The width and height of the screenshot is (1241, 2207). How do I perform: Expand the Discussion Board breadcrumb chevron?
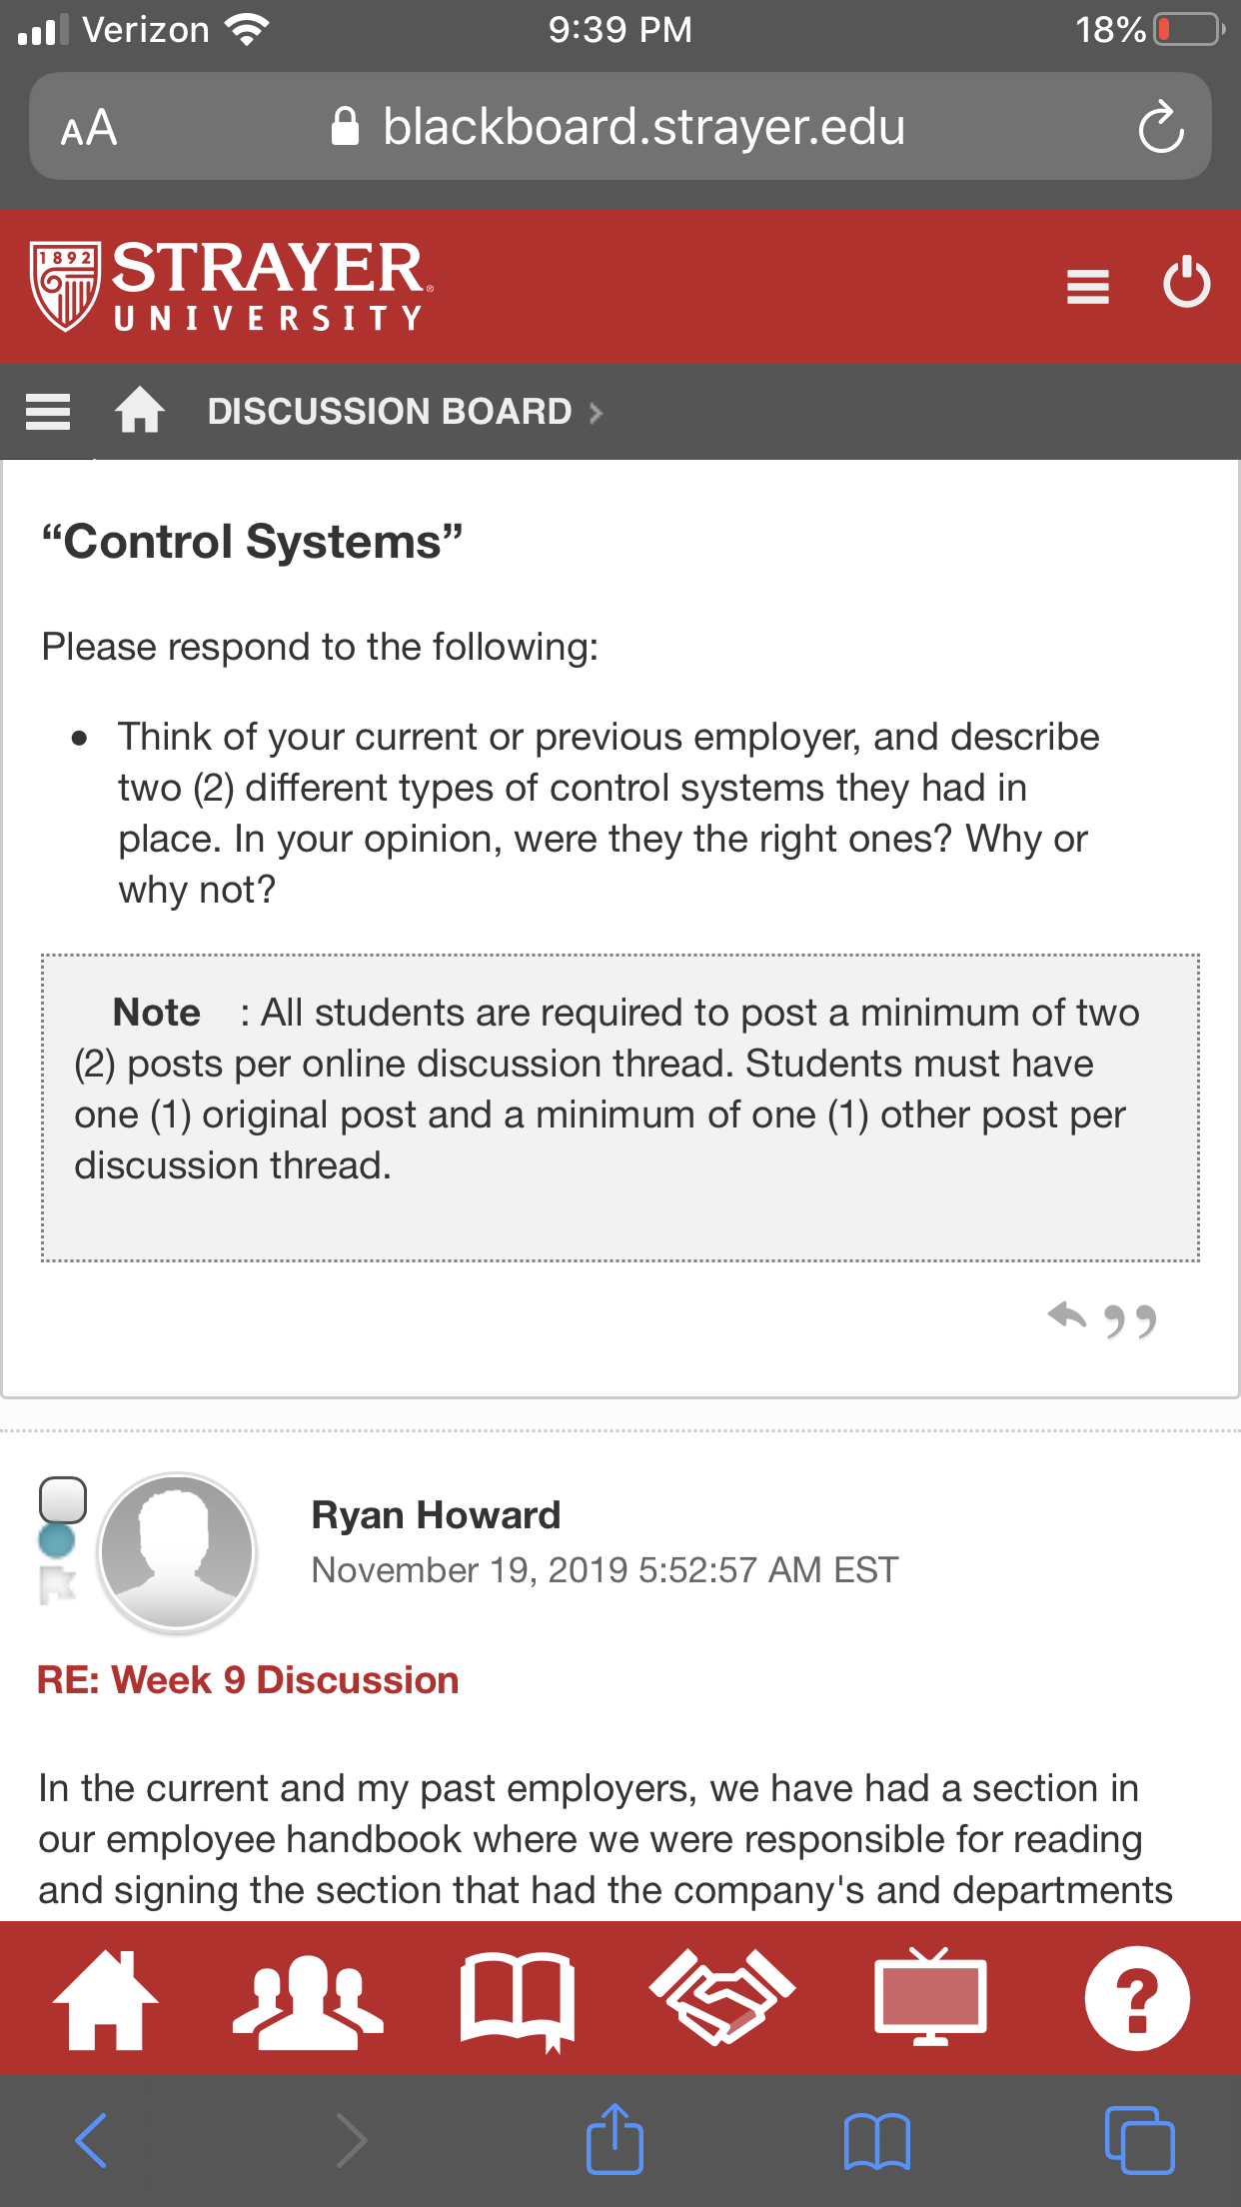pyautogui.click(x=597, y=413)
